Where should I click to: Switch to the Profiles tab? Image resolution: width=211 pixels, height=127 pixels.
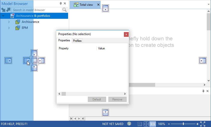point(77,41)
